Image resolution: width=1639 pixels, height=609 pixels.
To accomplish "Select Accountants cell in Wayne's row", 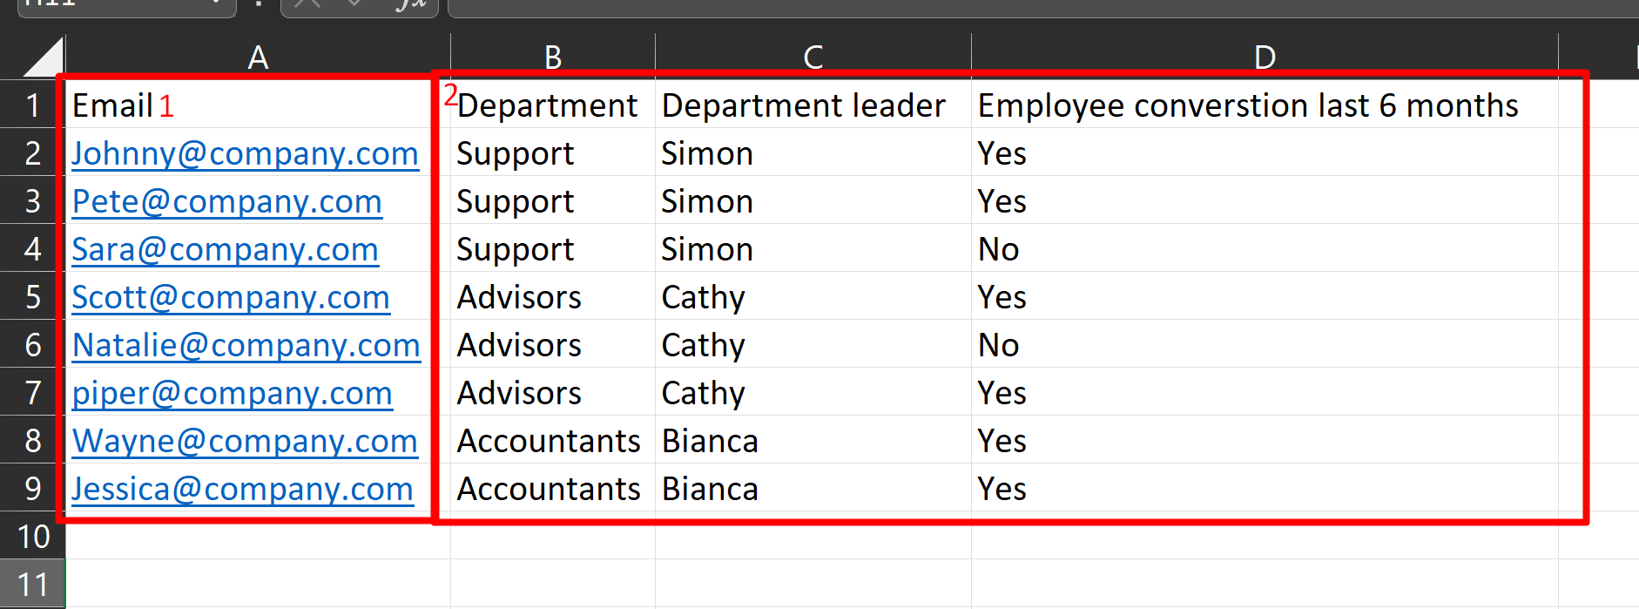I will point(553,440).
